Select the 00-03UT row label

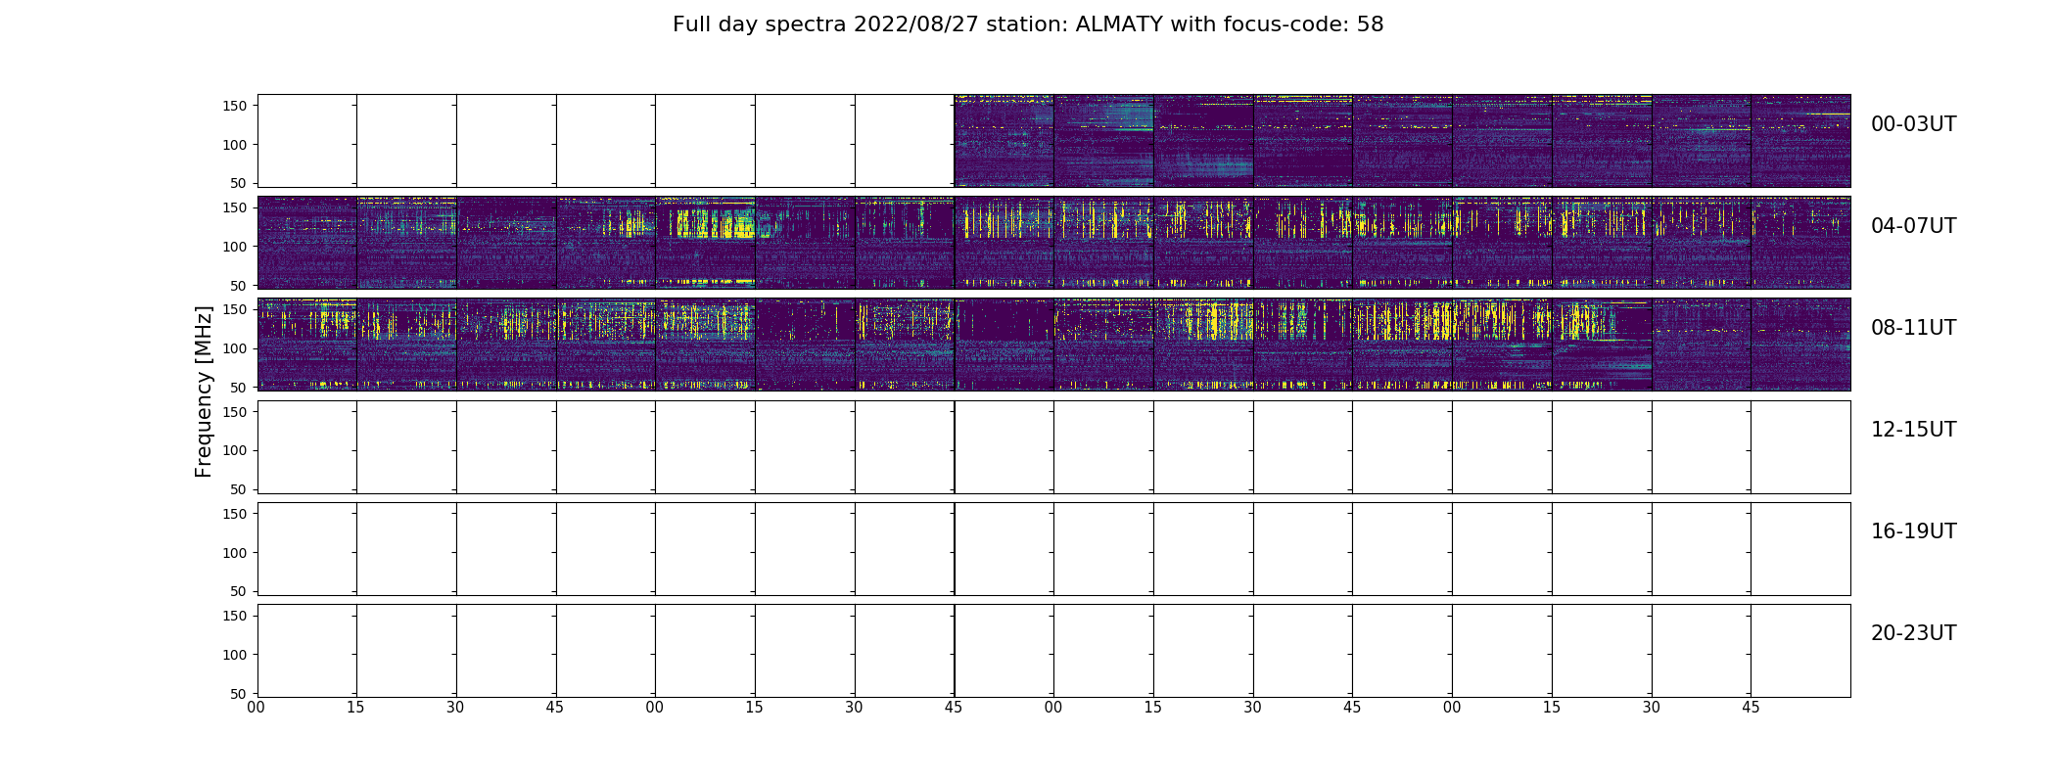[x=1913, y=124]
